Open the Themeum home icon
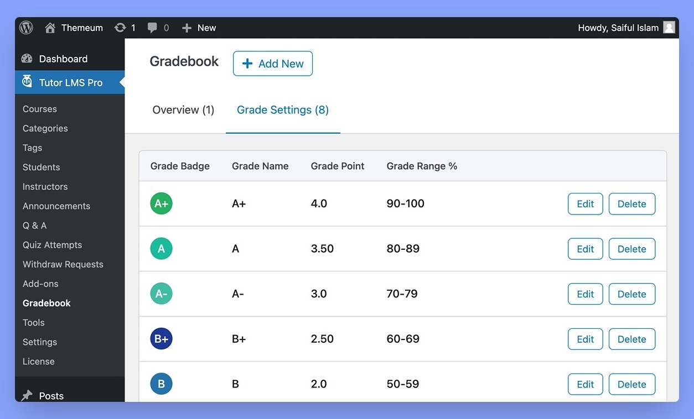 [50, 28]
